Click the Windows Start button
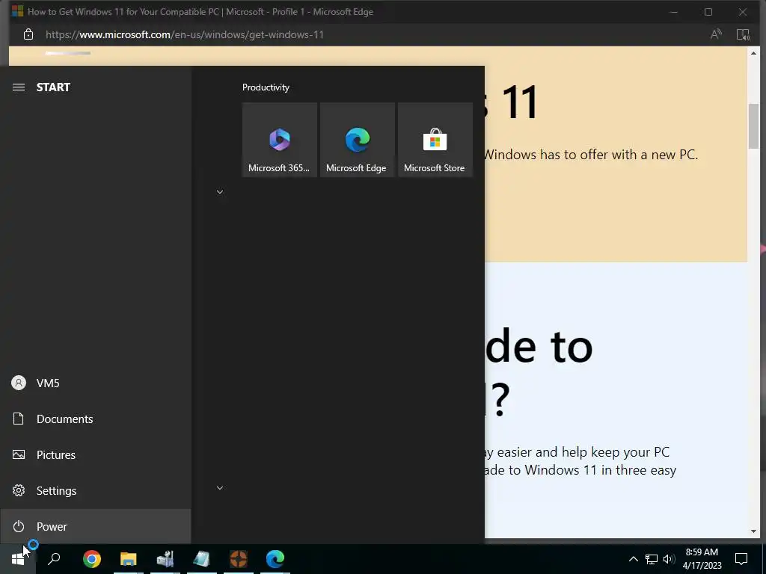 point(18,559)
